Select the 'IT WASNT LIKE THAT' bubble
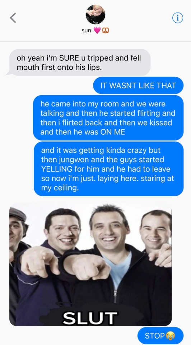The width and height of the screenshot is (191, 345). 138,86
